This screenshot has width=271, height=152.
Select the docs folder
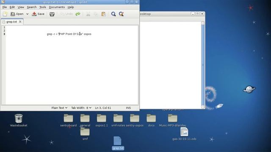pos(151,120)
